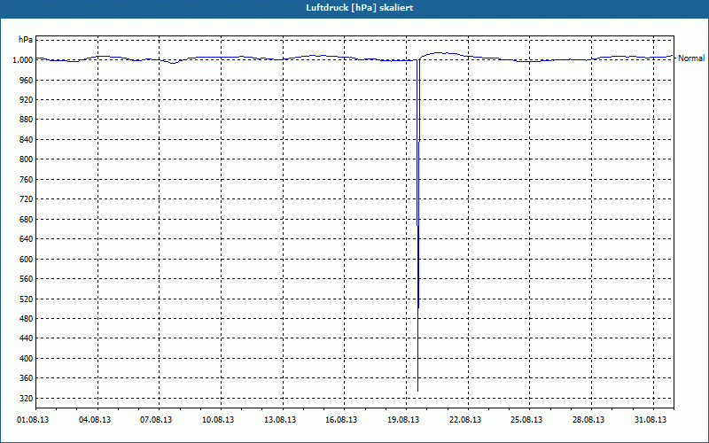Click the 'hPa' unit label on the y-axis
This screenshot has height=443, width=709.
coord(26,40)
